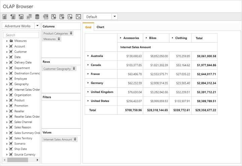Expand the Bikes column header

pos(146,38)
